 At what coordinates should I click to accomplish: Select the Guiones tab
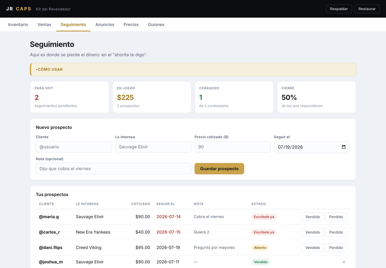[x=156, y=24]
